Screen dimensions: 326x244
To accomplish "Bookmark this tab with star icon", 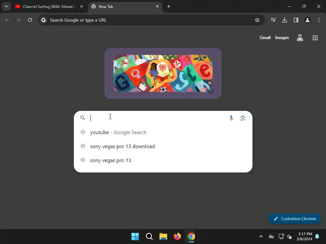I will click(x=257, y=20).
